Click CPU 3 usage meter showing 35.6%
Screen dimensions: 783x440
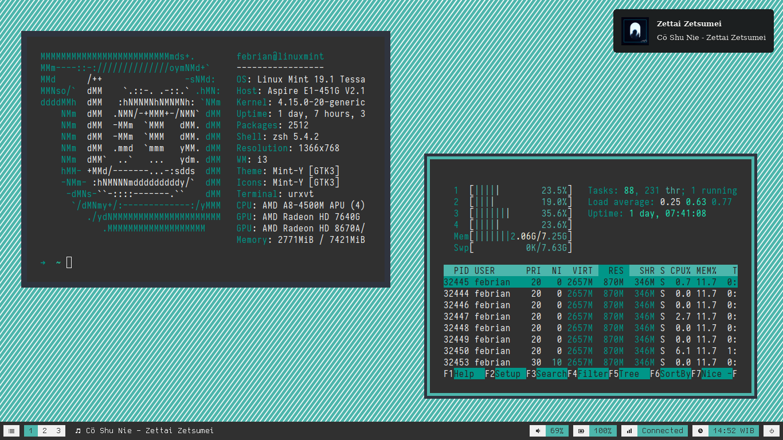pyautogui.click(x=513, y=213)
